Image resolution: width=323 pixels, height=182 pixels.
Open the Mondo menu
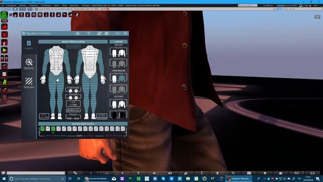pos(22,6)
